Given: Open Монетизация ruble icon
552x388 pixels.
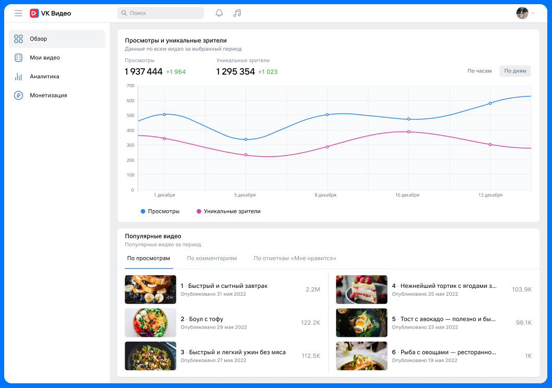Looking at the screenshot, I should point(19,95).
